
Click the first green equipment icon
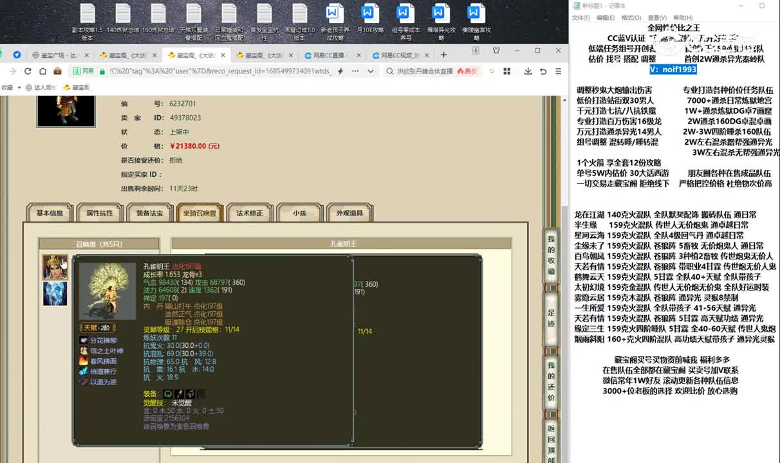tap(168, 394)
